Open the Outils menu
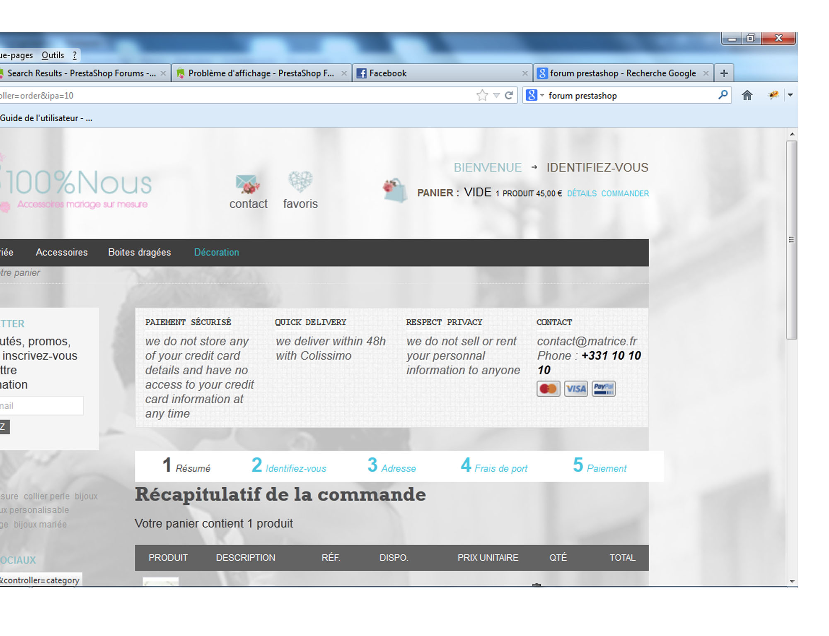 (53, 55)
